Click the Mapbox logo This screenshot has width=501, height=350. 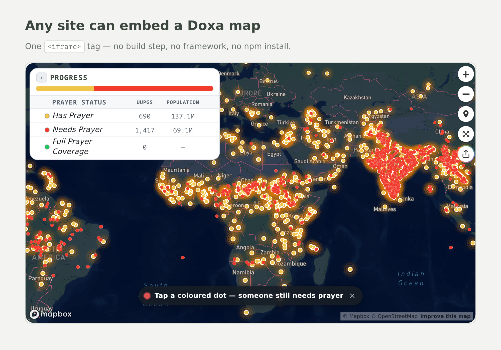51,314
